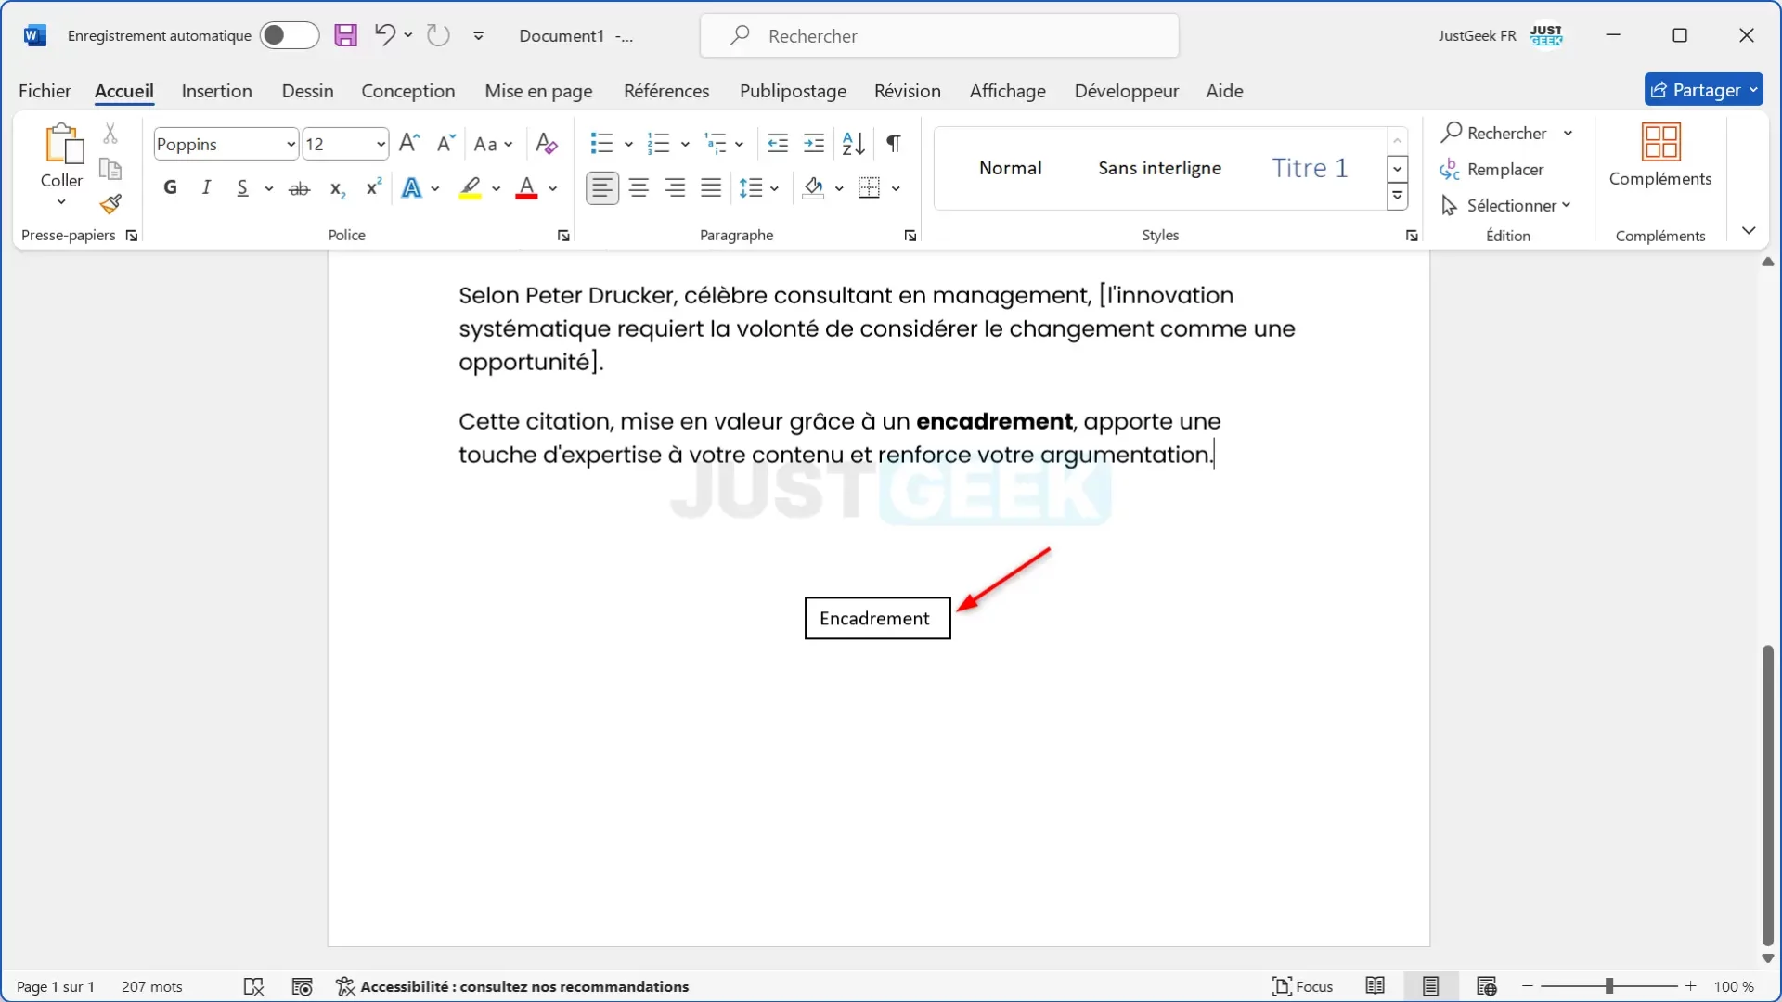Toggle left alignment
The image size is (1782, 1002).
(x=602, y=188)
